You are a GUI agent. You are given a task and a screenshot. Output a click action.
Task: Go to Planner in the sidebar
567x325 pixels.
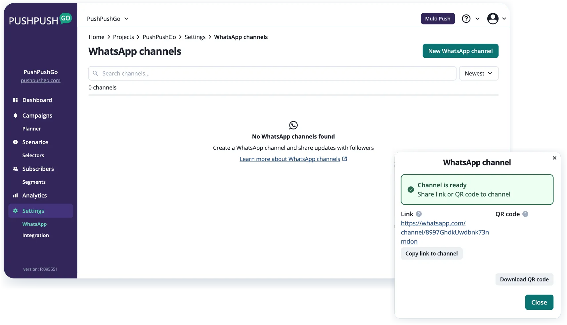click(x=32, y=129)
